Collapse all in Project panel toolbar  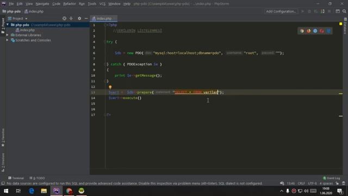click(x=71, y=19)
